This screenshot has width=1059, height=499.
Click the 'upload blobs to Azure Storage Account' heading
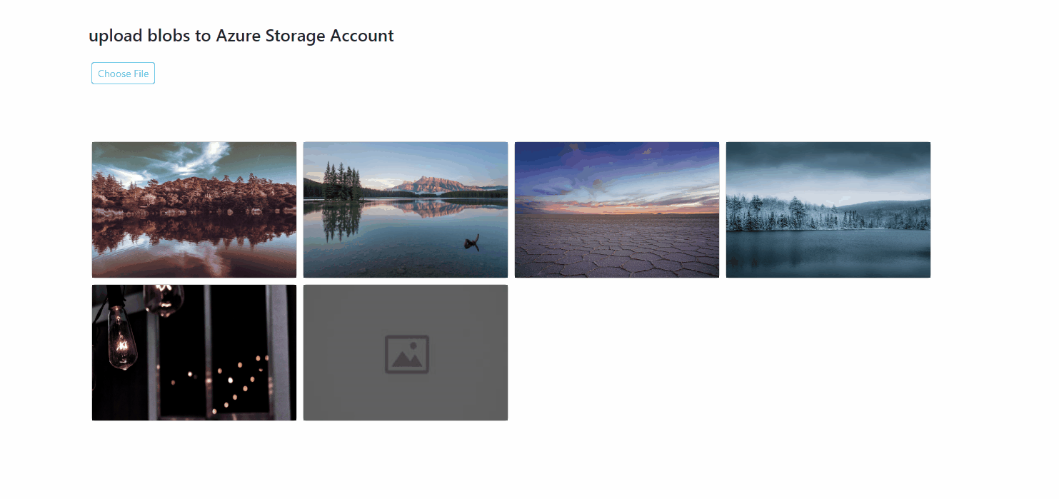coord(241,36)
